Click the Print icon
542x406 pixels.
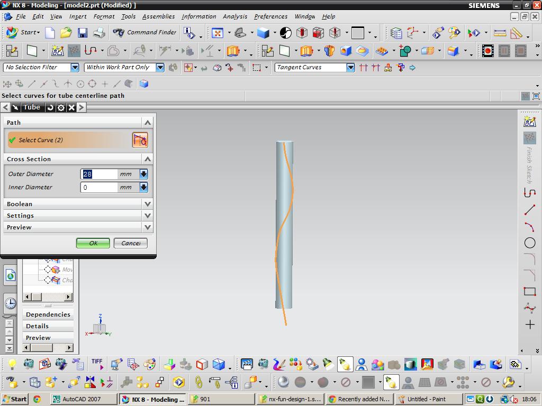pos(99,33)
